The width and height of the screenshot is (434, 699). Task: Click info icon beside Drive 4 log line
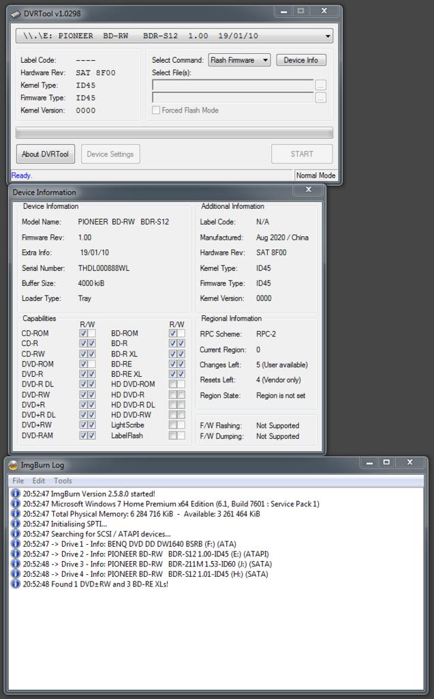[16, 573]
